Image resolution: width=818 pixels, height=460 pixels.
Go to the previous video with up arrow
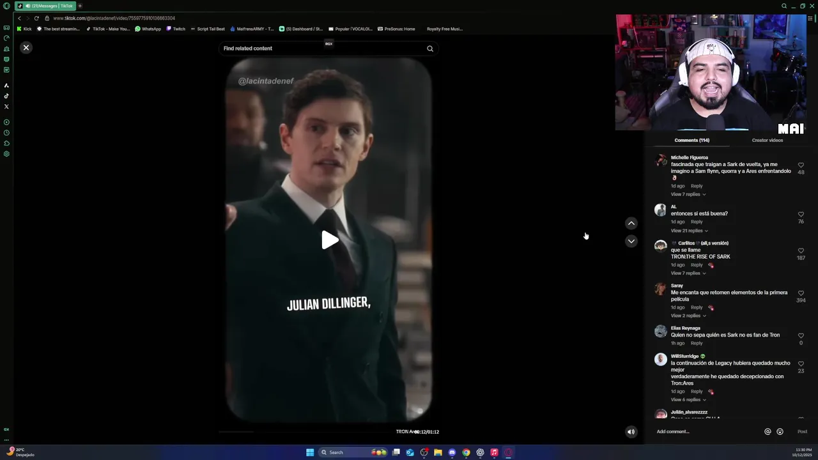[x=631, y=223]
